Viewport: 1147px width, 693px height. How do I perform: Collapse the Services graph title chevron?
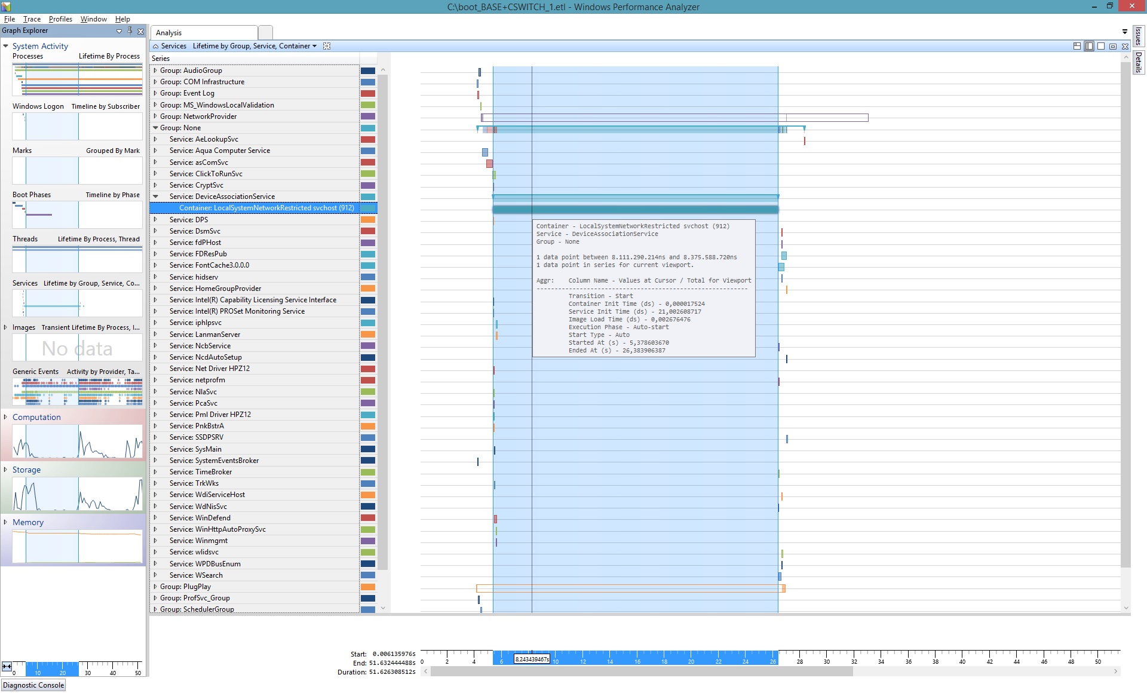156,46
